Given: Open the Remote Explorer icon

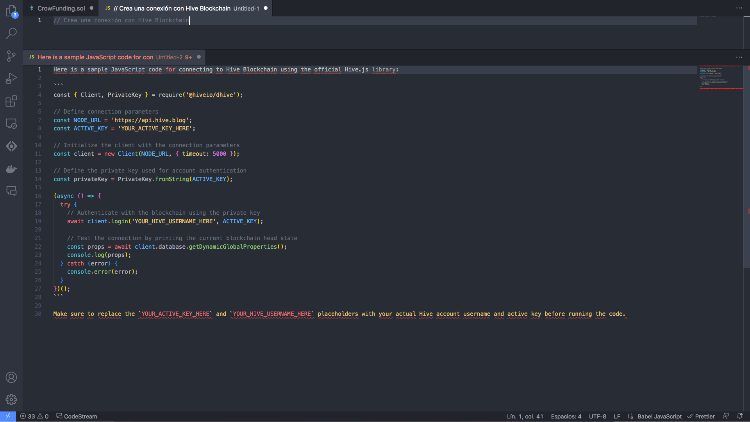Looking at the screenshot, I should pos(11,124).
